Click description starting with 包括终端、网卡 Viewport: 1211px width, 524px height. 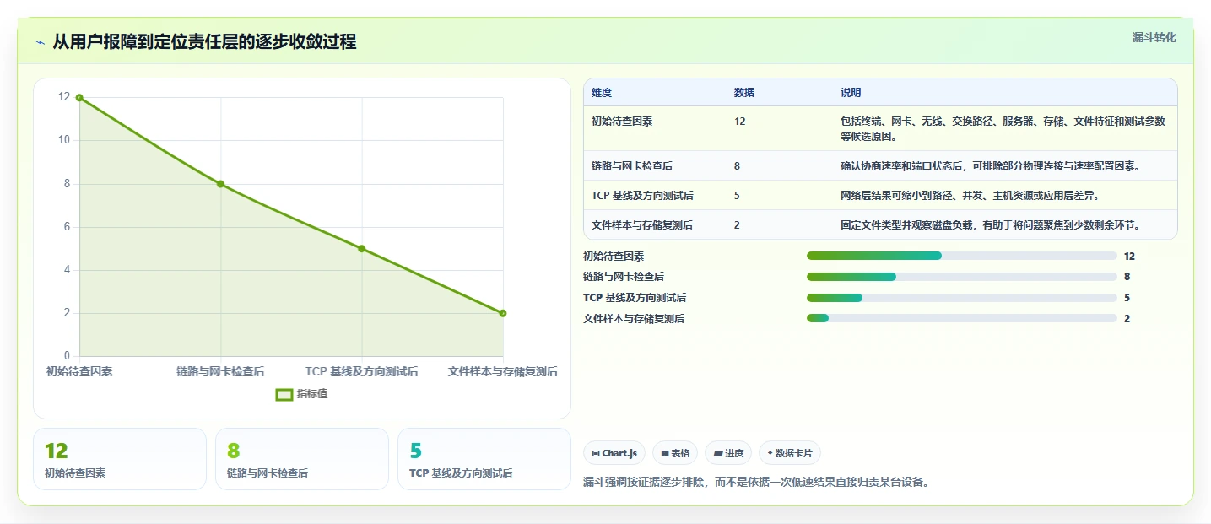1003,128
